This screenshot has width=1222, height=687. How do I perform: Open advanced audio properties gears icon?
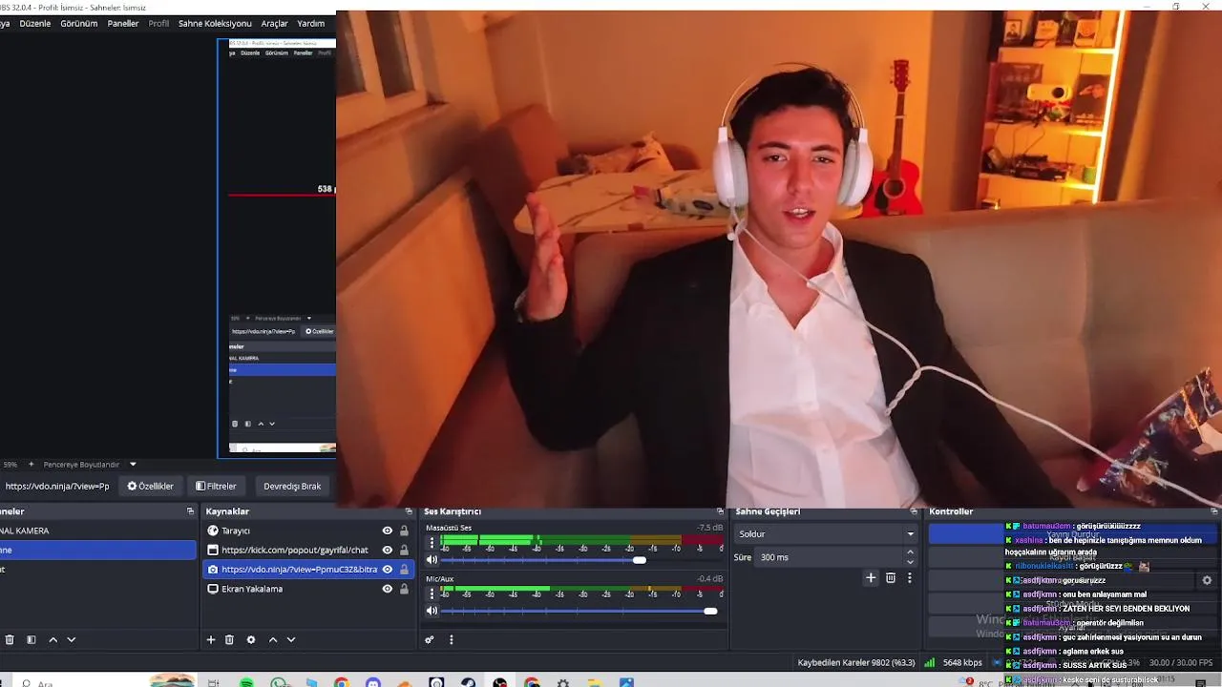[430, 640]
